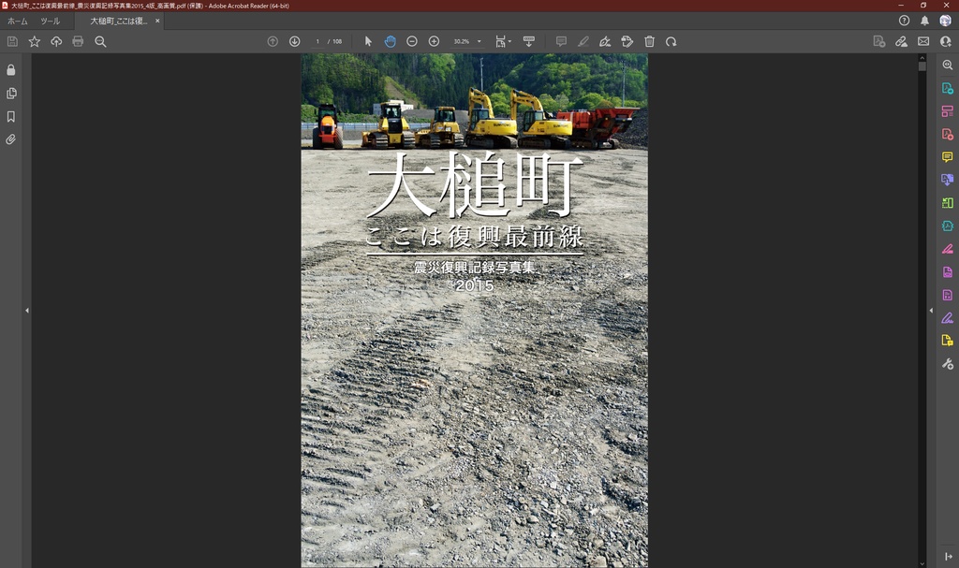Expand the navigation pane with left chevron

(x=27, y=309)
